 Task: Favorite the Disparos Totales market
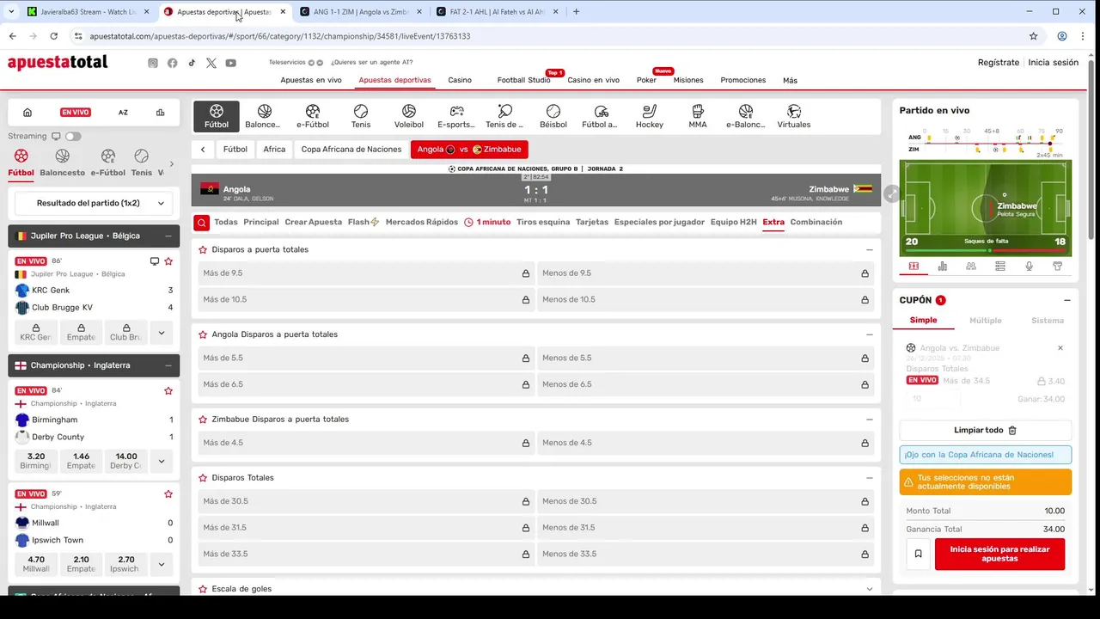pos(203,478)
